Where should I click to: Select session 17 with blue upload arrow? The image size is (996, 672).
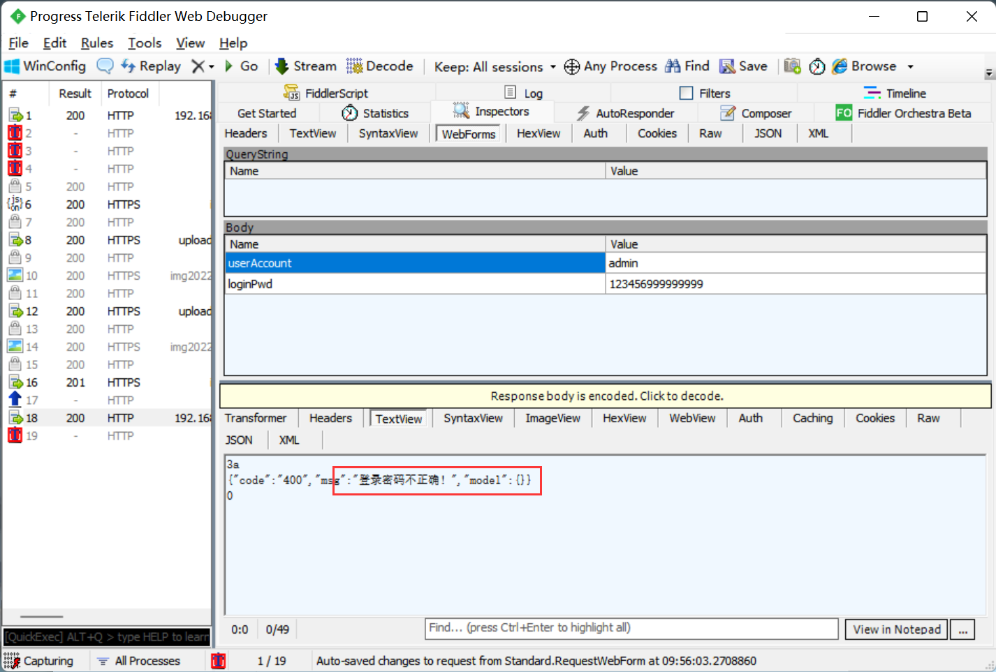pyautogui.click(x=107, y=400)
